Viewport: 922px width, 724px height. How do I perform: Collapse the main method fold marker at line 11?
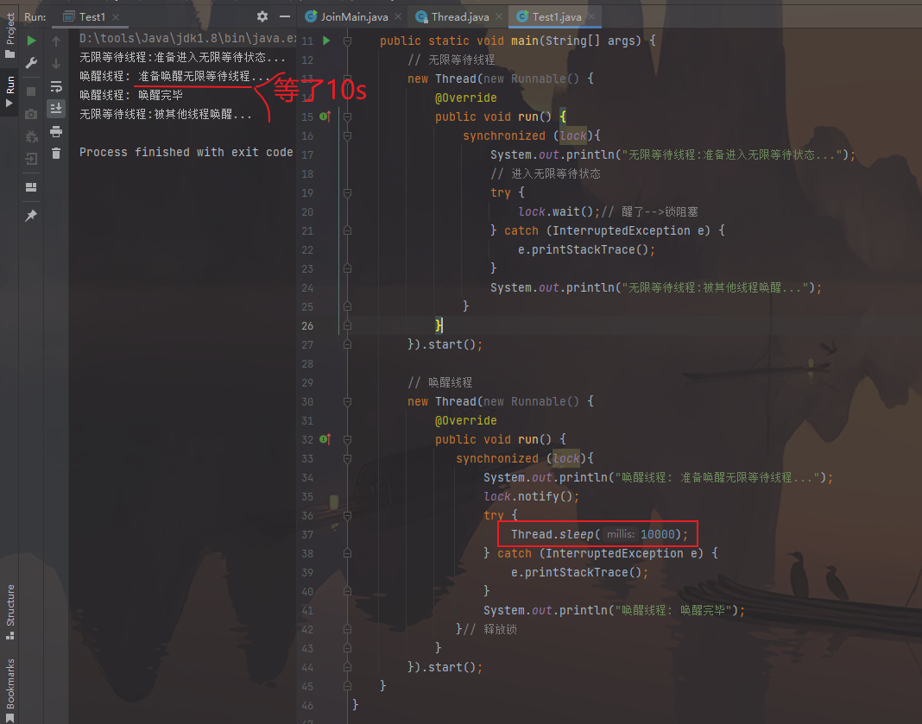click(347, 41)
